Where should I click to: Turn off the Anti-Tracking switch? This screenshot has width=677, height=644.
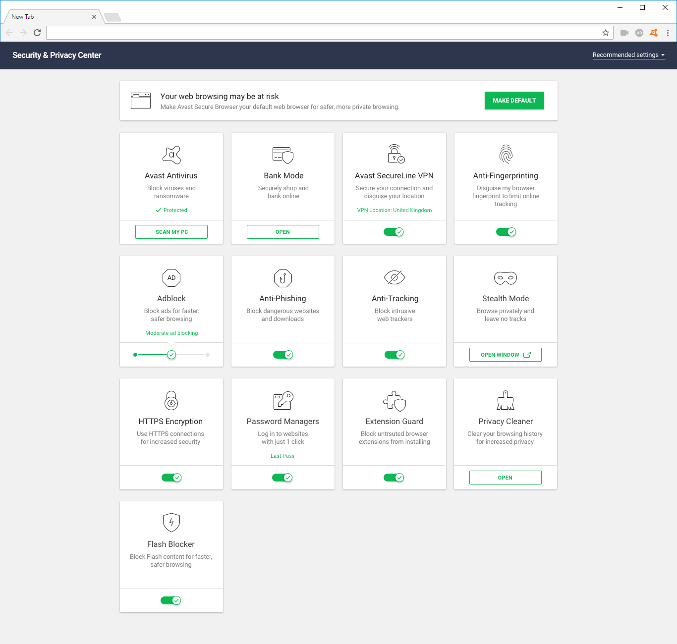(x=395, y=355)
